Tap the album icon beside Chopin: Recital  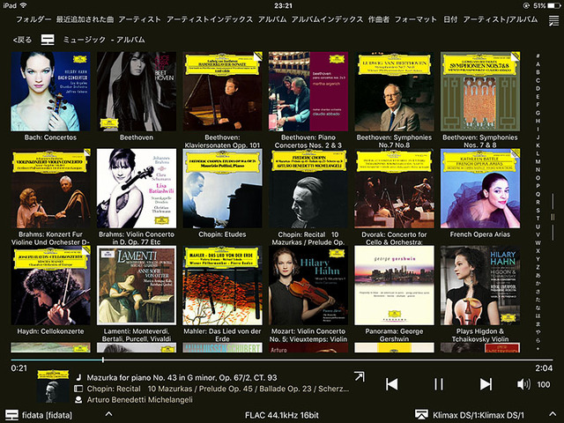(x=78, y=389)
